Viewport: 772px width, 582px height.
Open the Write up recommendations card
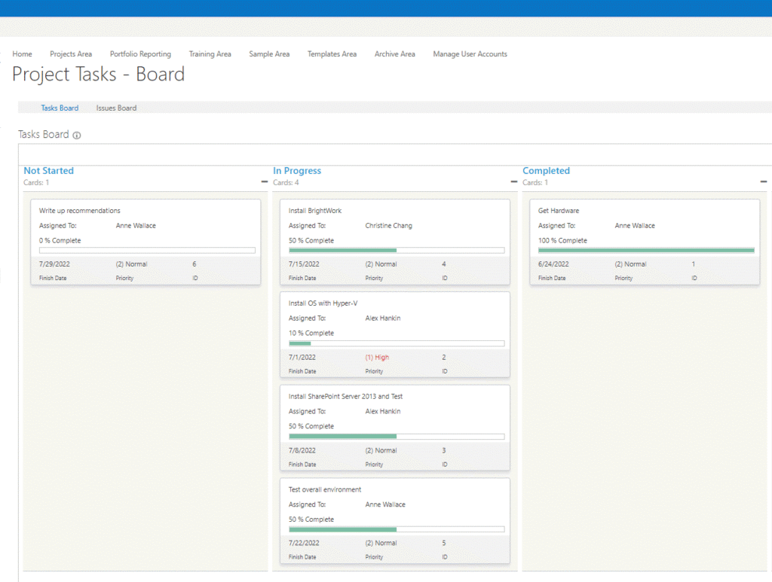(80, 211)
